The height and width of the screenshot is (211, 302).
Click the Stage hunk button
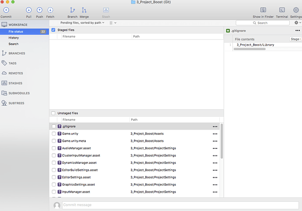(x=295, y=39)
